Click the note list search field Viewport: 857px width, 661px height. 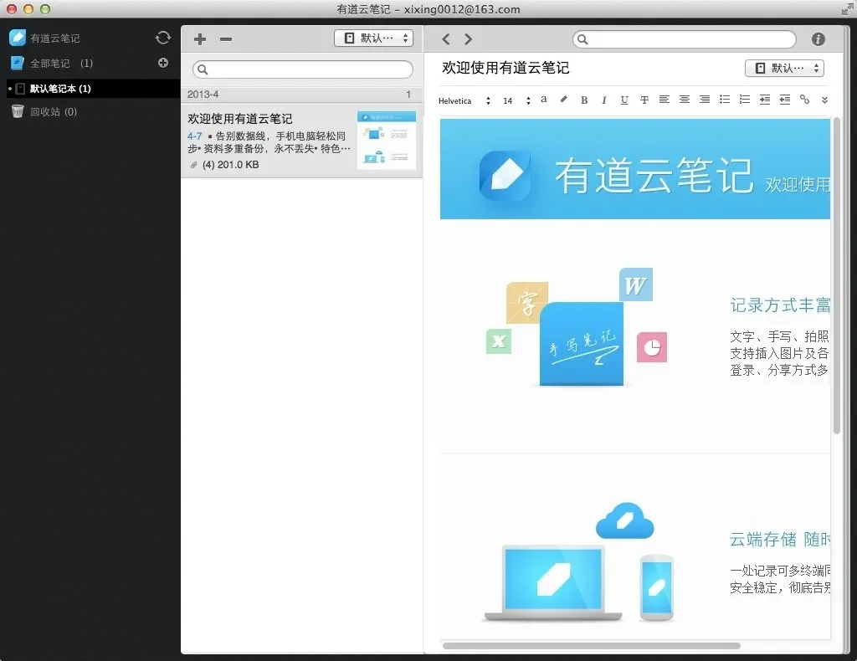click(x=301, y=69)
